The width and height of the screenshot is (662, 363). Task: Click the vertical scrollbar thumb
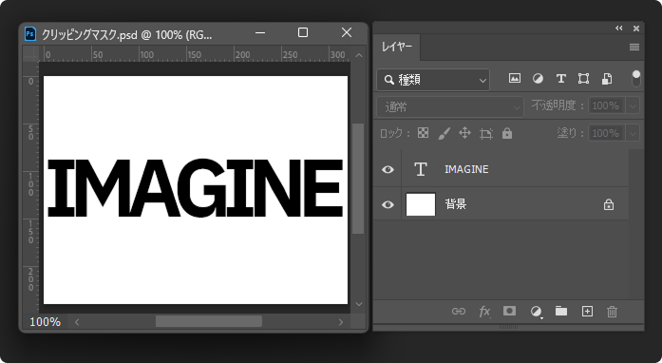coord(358,179)
